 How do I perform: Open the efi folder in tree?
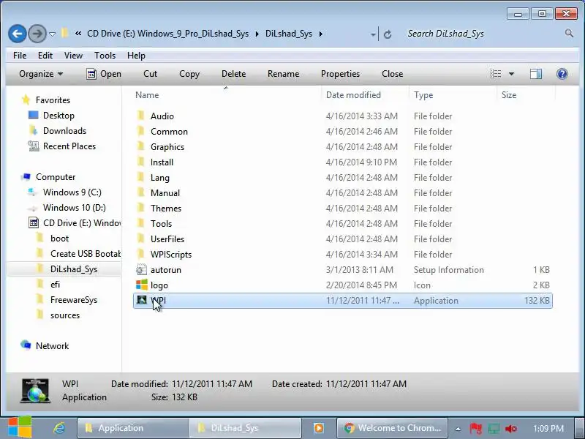point(56,285)
